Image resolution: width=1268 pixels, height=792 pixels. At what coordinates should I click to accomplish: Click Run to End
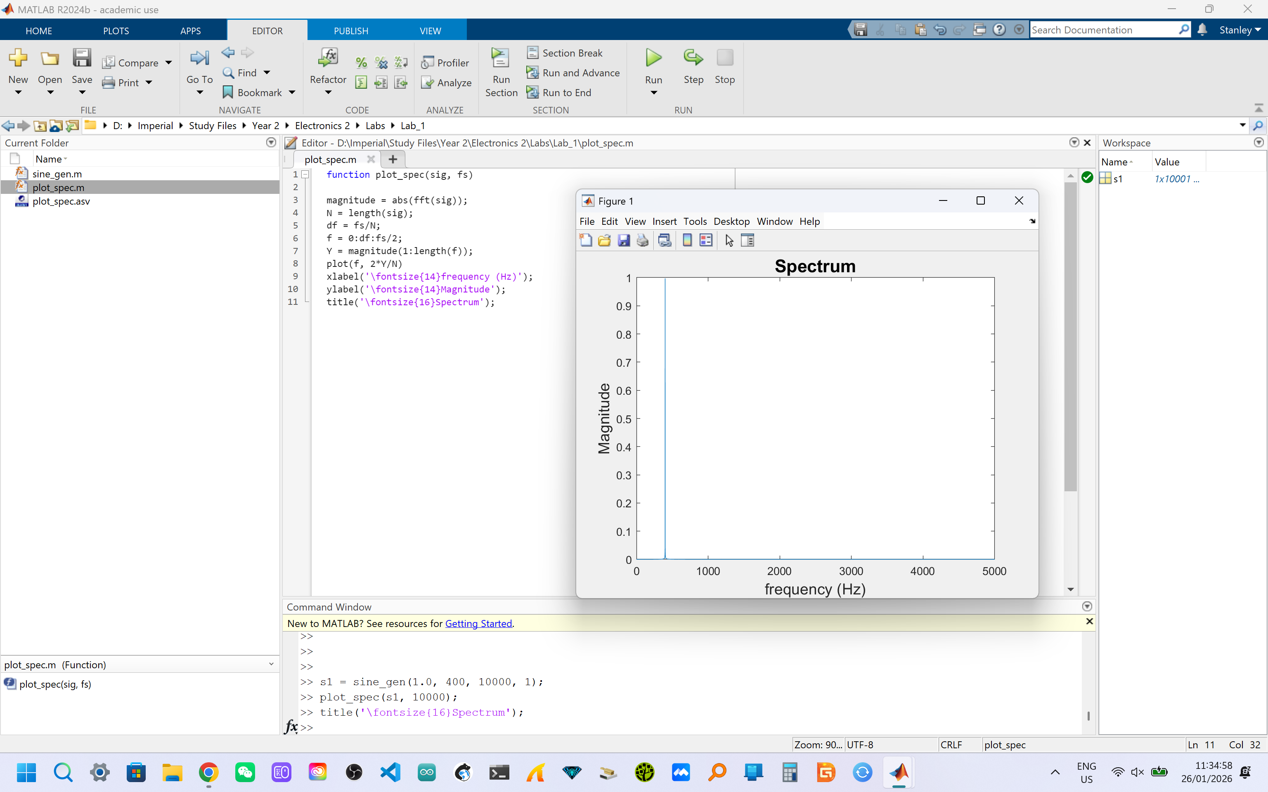pyautogui.click(x=559, y=93)
